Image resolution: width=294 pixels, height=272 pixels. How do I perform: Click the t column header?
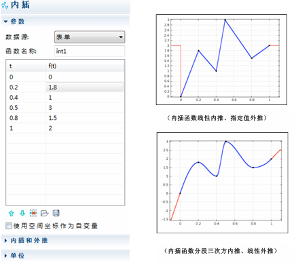point(26,66)
